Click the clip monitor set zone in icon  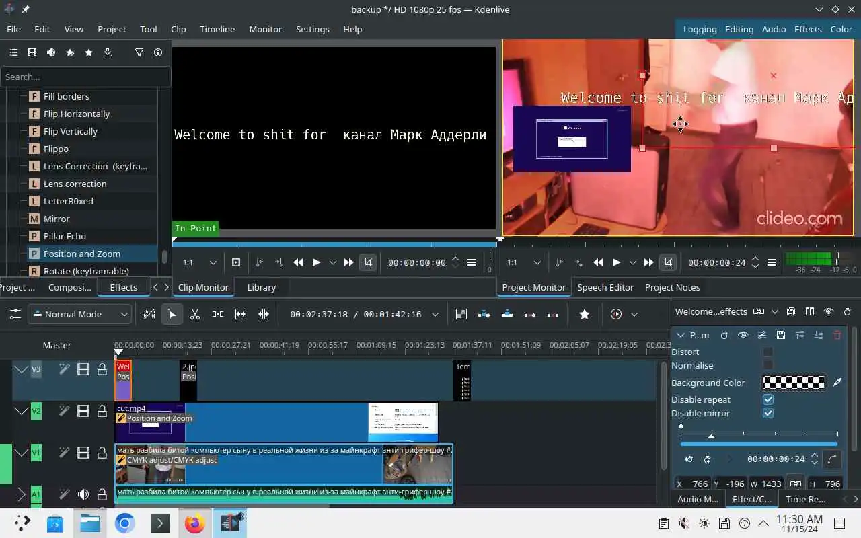260,263
